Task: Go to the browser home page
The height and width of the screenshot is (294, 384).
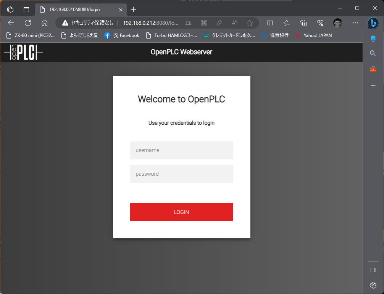Action: click(45, 23)
